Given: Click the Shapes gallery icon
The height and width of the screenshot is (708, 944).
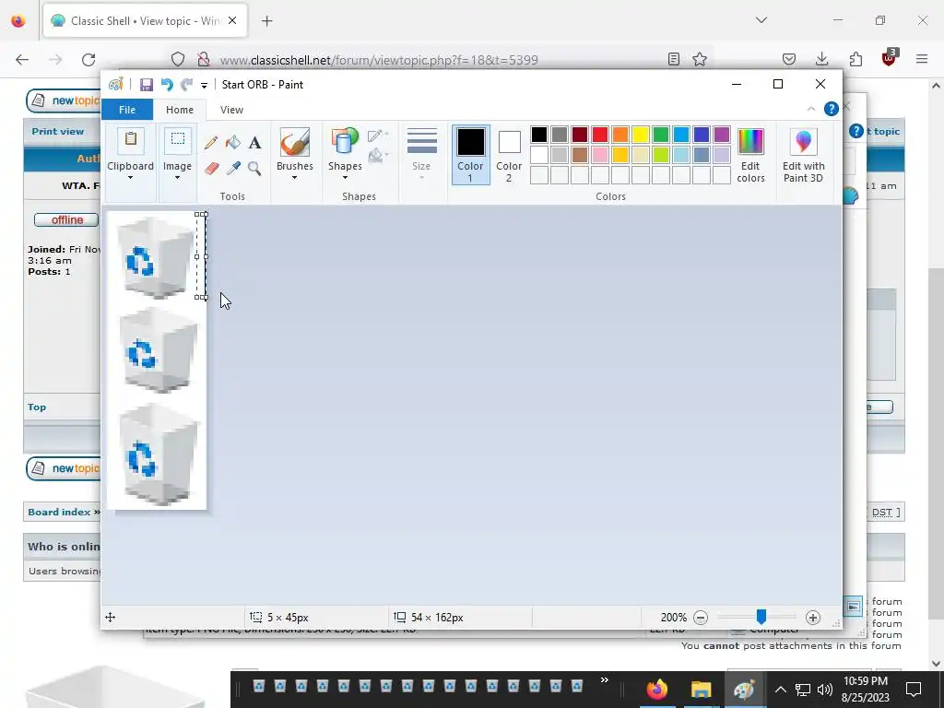Looking at the screenshot, I should pyautogui.click(x=345, y=142).
